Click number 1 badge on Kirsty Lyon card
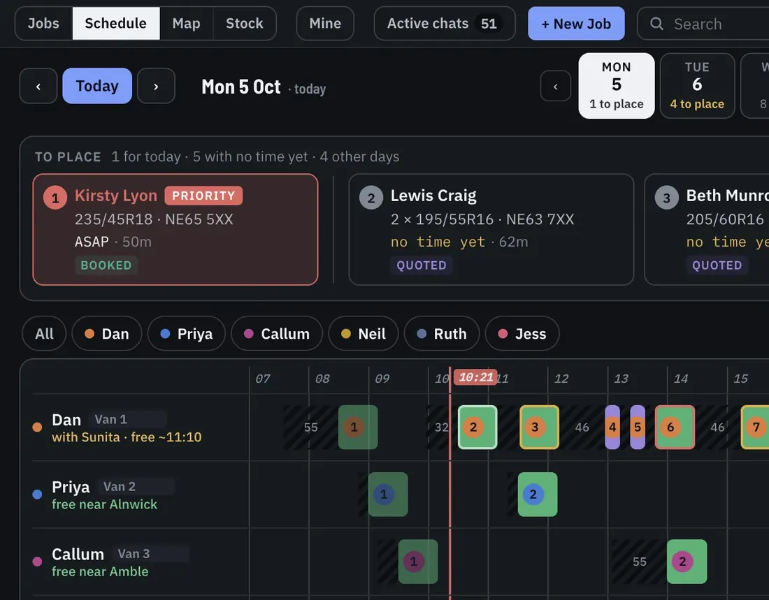The width and height of the screenshot is (769, 600). (55, 198)
